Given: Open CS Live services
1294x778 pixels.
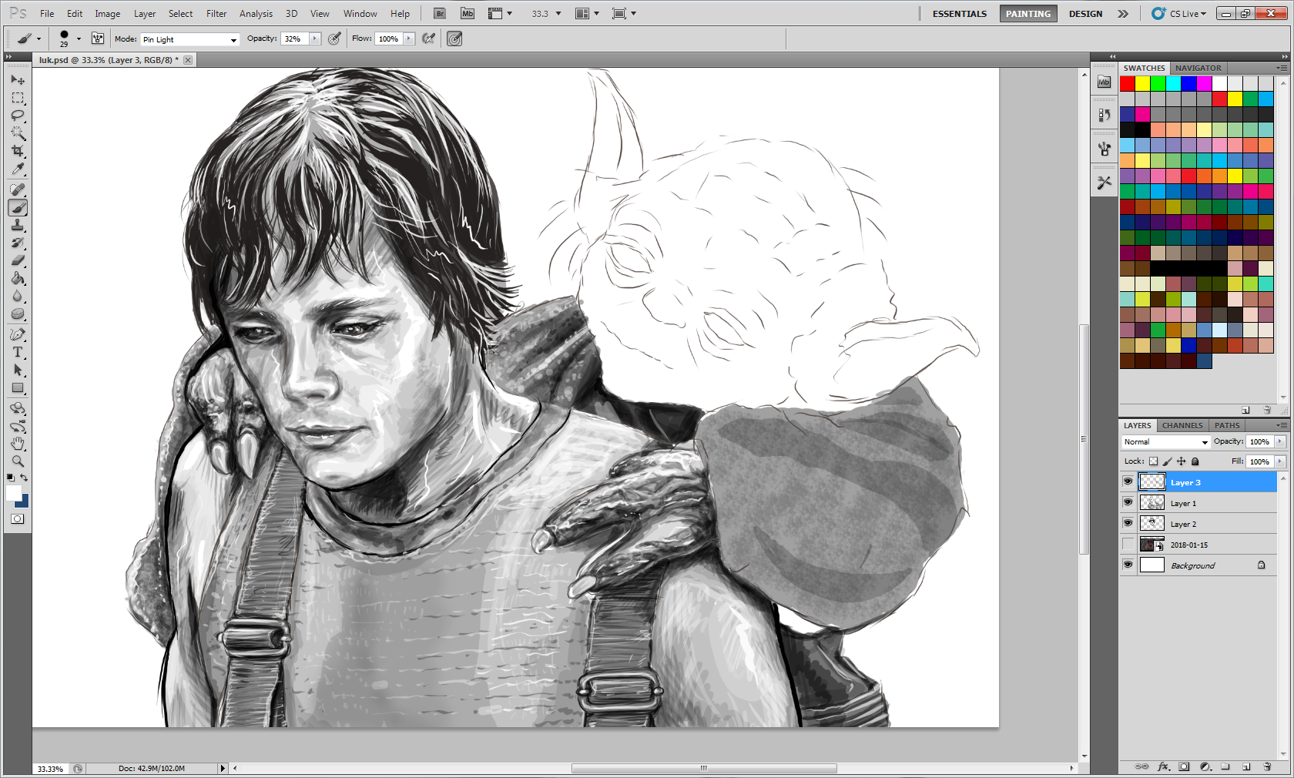Looking at the screenshot, I should pos(1178,14).
